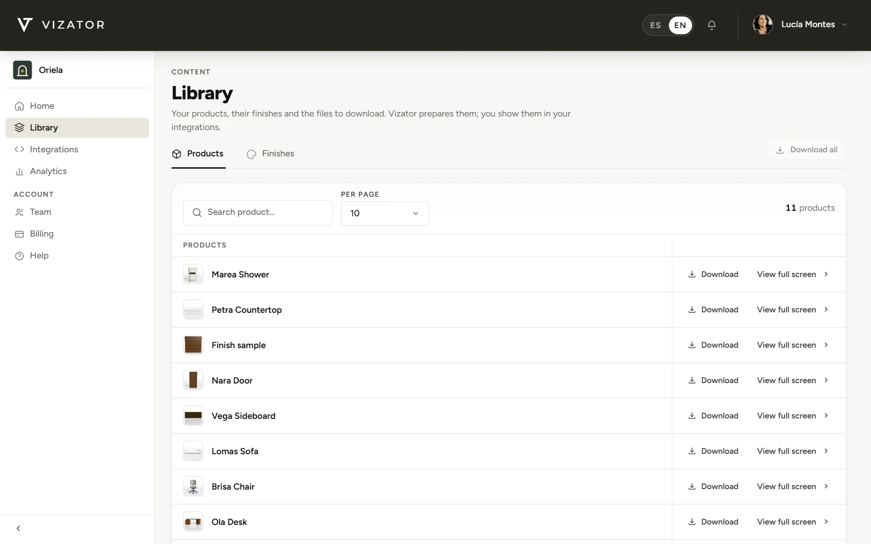Go to Library in sidebar
Screen dimensions: 871x544
coord(77,128)
